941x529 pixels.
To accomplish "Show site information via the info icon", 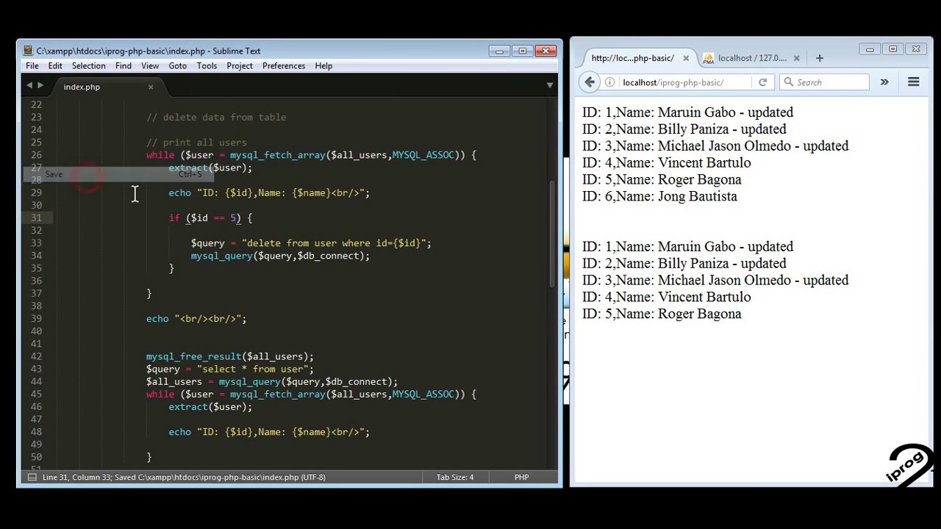I will [x=609, y=82].
